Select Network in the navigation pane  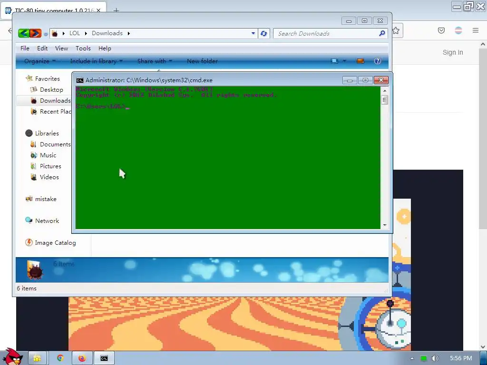point(47,221)
